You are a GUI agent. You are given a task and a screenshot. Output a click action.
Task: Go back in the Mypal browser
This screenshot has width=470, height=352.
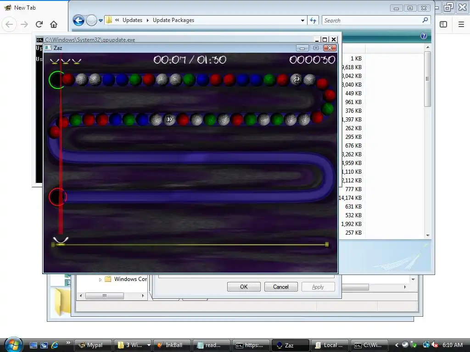point(9,24)
